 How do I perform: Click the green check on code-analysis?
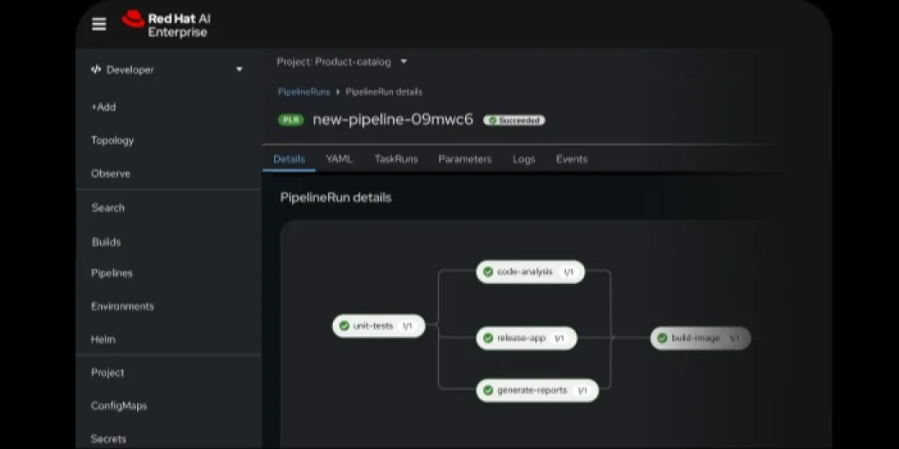pos(488,271)
